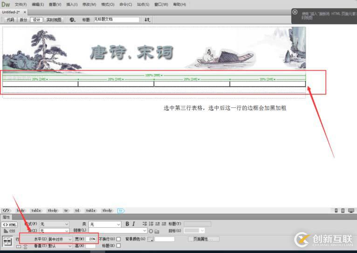Open the 目标(G) target dropdown
The height and width of the screenshot is (253, 357).
pyautogui.click(x=194, y=231)
